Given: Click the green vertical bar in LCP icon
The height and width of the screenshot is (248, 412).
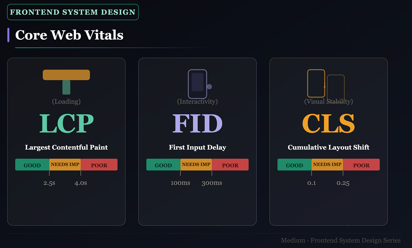Looking at the screenshot, I should point(66,87).
